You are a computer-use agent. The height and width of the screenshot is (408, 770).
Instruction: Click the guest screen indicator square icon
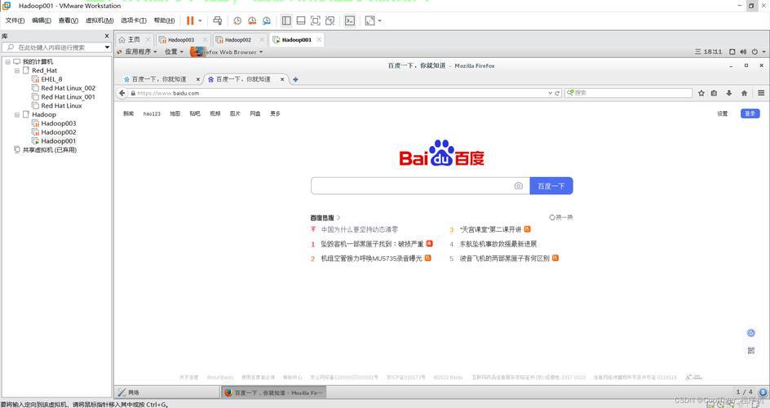[732, 51]
